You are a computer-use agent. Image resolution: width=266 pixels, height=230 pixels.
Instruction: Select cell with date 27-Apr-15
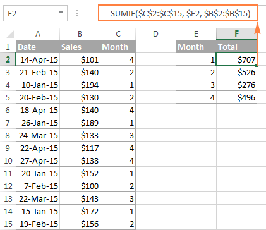(x=38, y=160)
